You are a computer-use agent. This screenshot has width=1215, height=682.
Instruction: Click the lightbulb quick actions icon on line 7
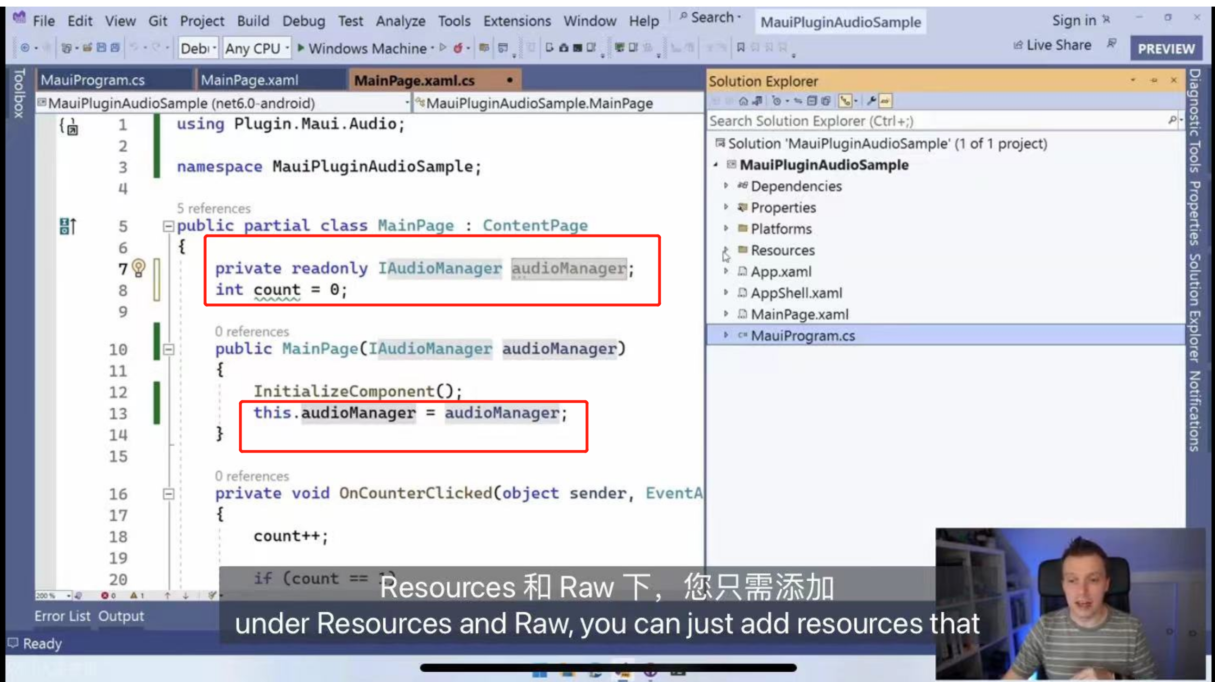pos(138,268)
